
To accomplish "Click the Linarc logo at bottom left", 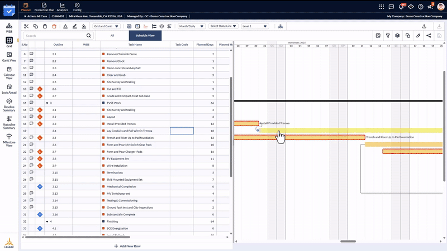I will (9, 243).
